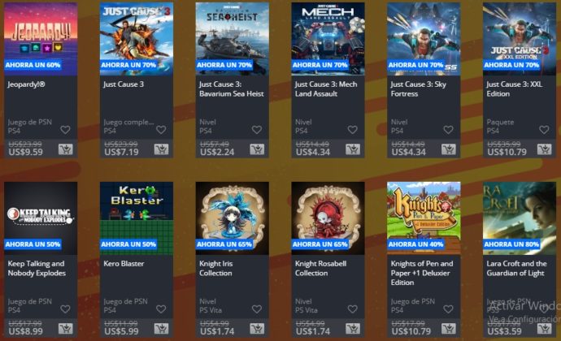The width and height of the screenshot is (561, 341).
Task: Add Knight Iris Collection to cart
Action: (257, 329)
